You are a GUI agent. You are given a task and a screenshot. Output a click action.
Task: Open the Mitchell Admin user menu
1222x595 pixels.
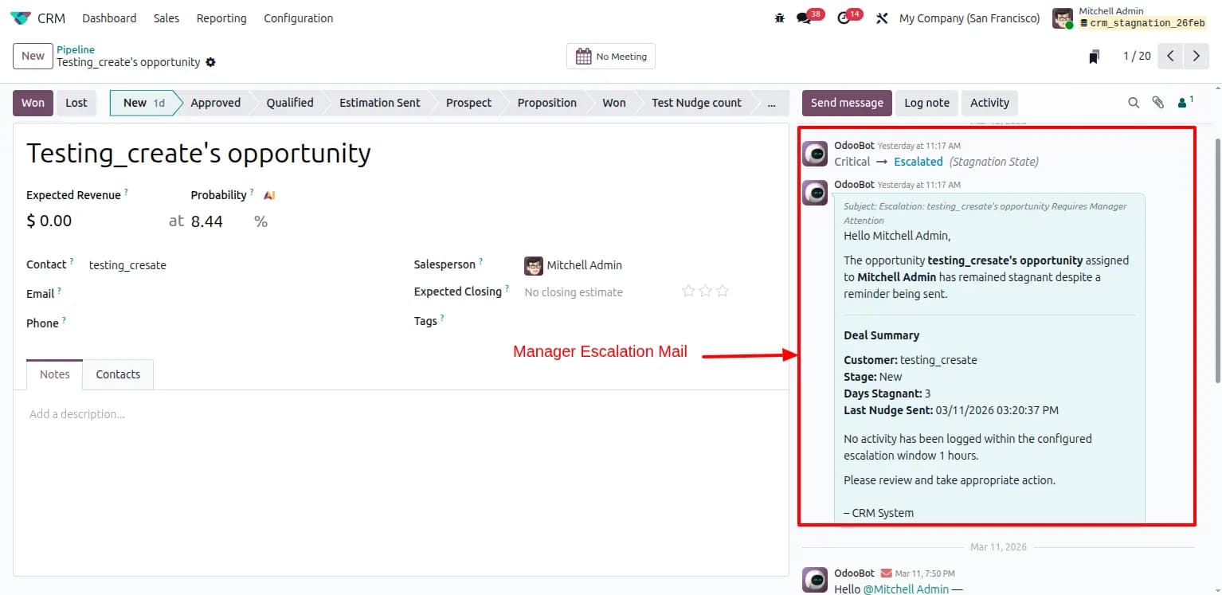[1129, 18]
